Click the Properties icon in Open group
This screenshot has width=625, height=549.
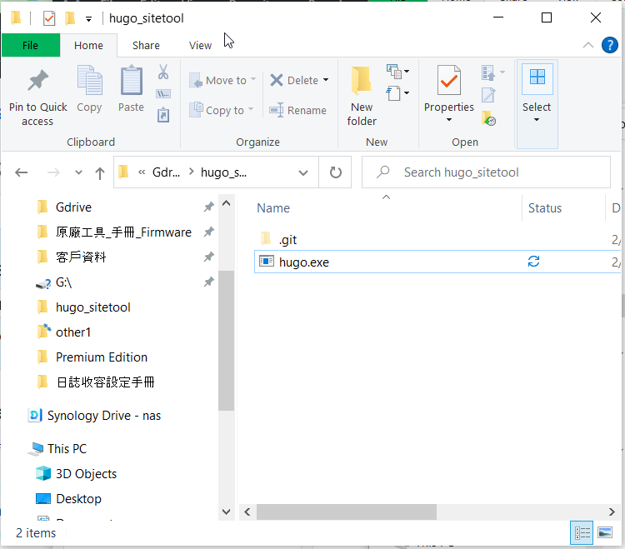[448, 81]
